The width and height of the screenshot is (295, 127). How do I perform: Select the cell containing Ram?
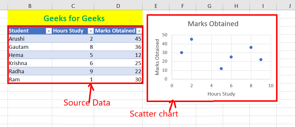click(x=30, y=79)
